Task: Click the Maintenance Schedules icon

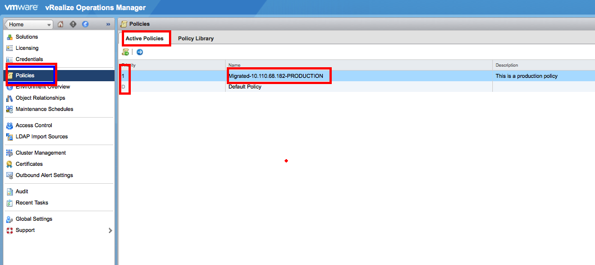Action: click(x=10, y=109)
